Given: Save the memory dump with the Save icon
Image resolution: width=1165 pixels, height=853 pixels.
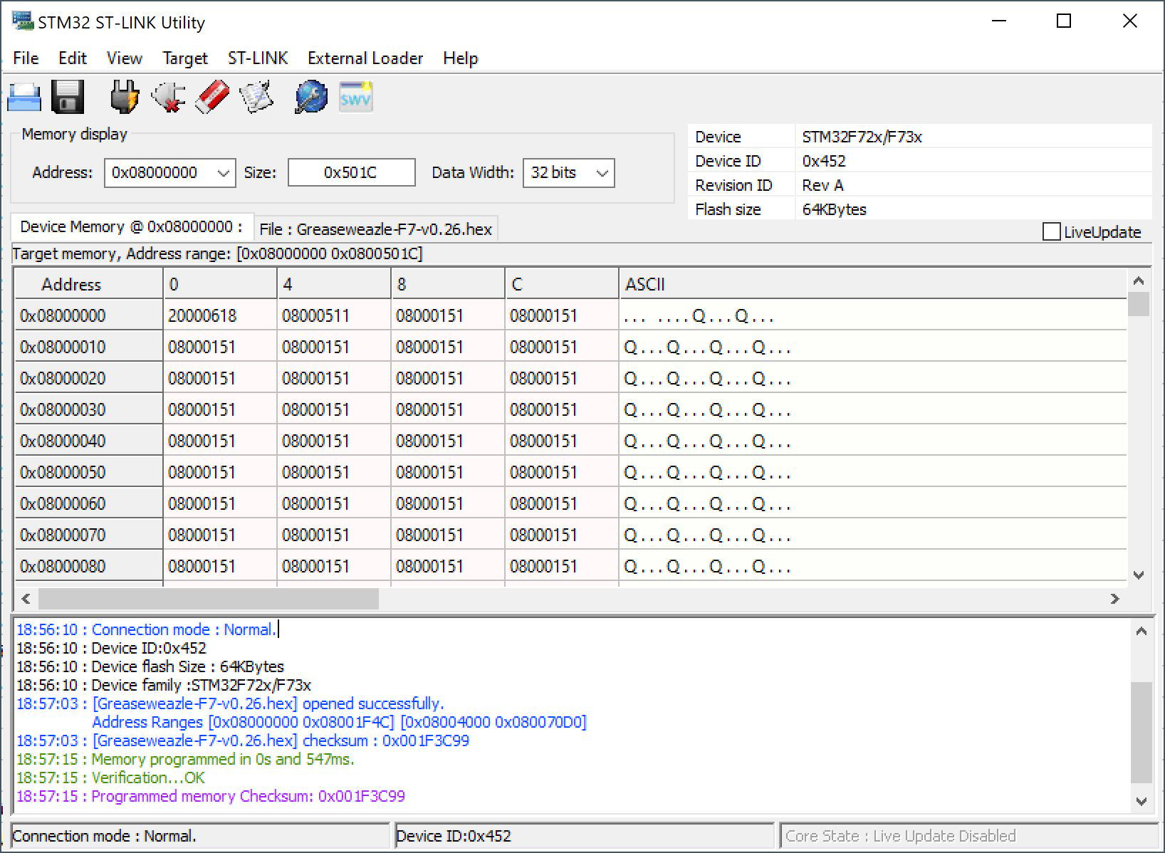Looking at the screenshot, I should coord(68,97).
